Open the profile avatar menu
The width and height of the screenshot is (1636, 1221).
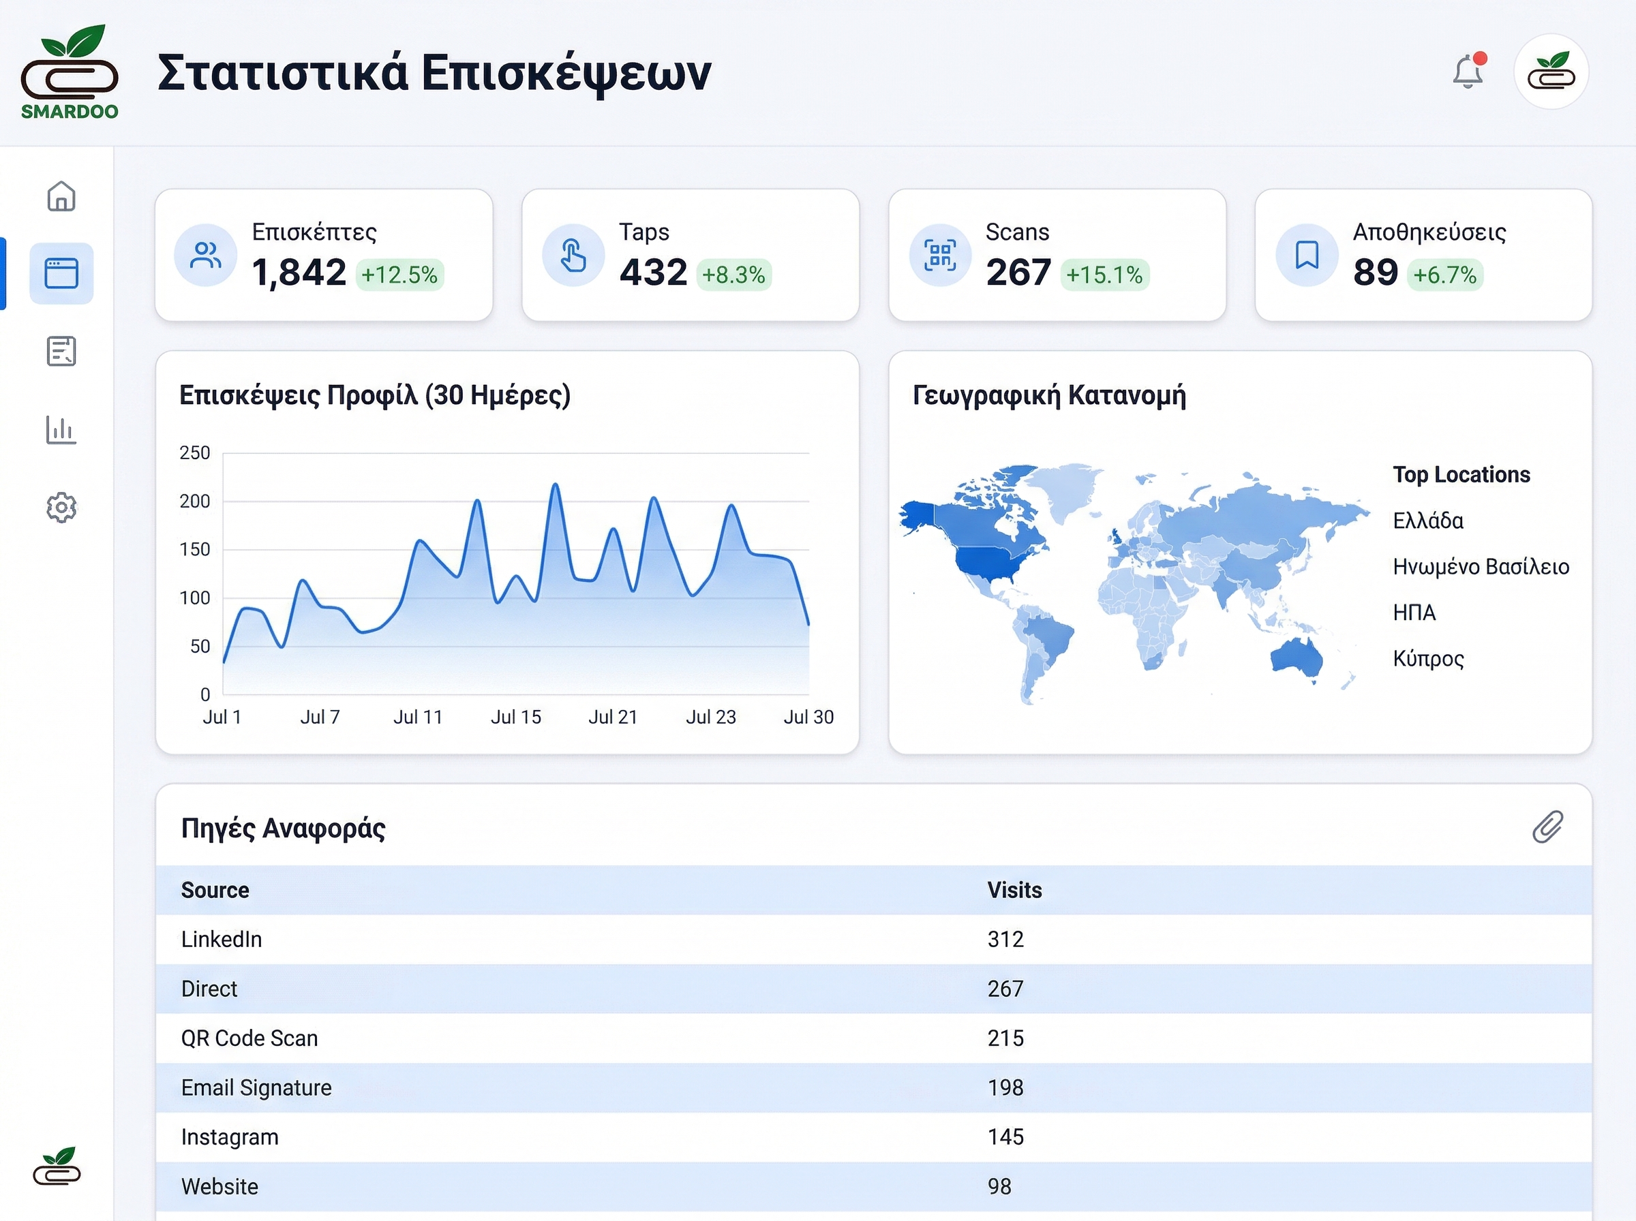pyautogui.click(x=1551, y=72)
